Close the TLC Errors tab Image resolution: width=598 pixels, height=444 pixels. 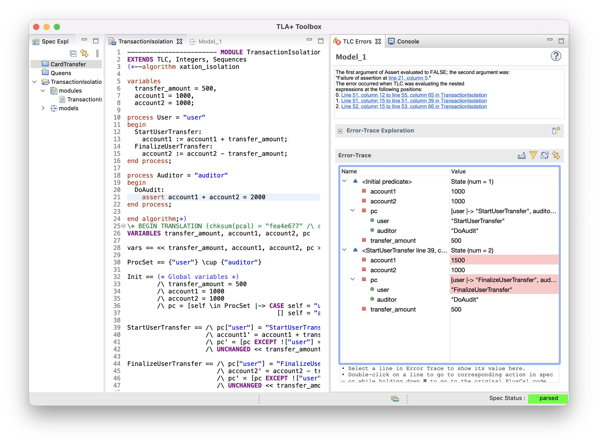pyautogui.click(x=378, y=41)
